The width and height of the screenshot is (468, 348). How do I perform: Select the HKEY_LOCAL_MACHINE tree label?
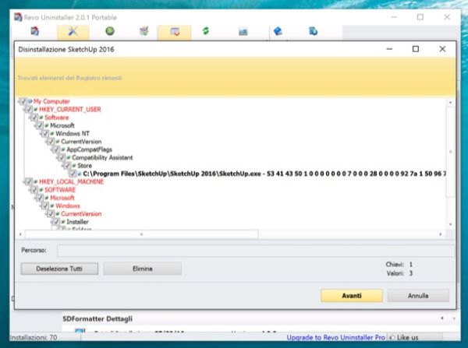click(x=71, y=181)
